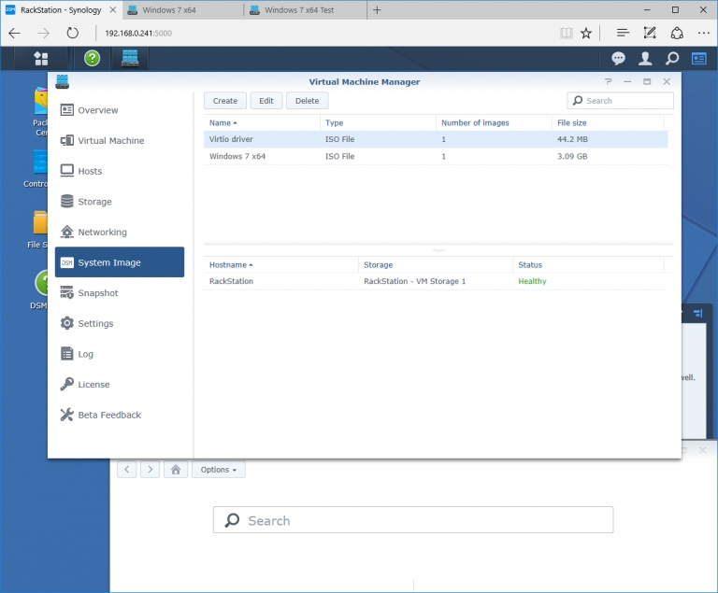
Task: Switch to the Snapshot sidebar section
Action: click(x=98, y=293)
